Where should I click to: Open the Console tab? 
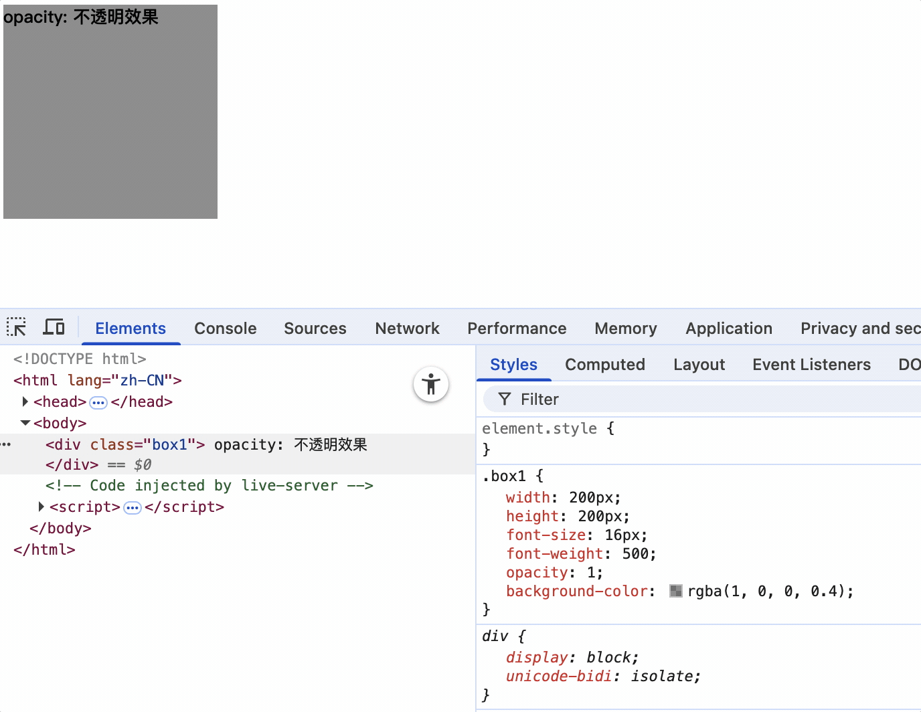click(226, 329)
